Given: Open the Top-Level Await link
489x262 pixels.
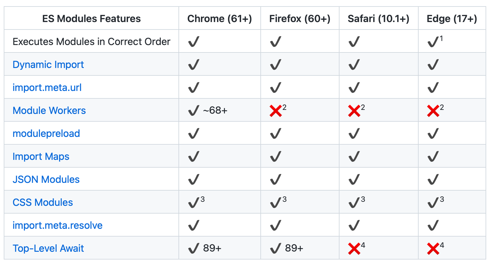Looking at the screenshot, I should tap(48, 248).
